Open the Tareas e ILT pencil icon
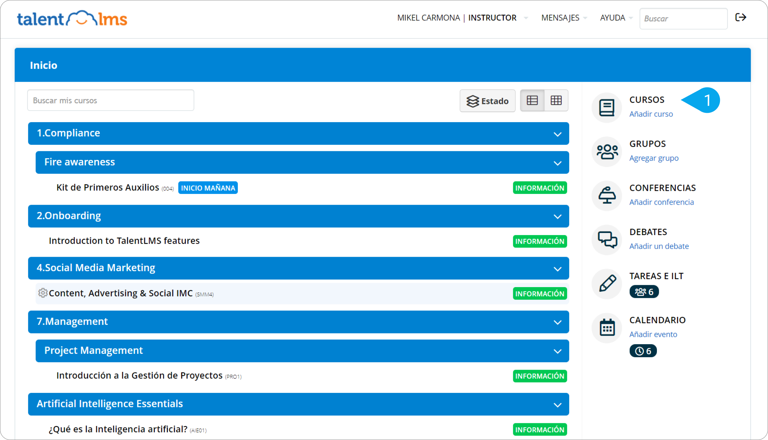This screenshot has width=768, height=440. [x=607, y=284]
